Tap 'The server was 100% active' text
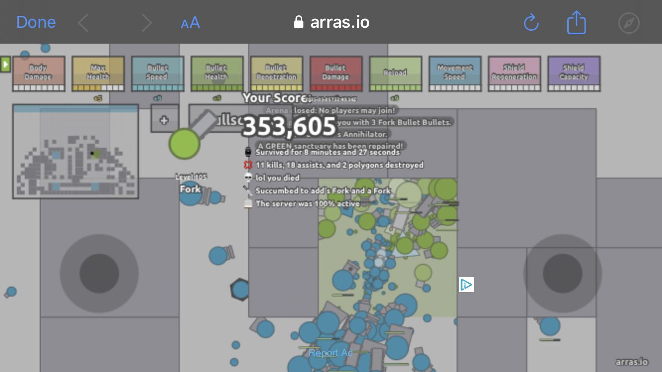Image resolution: width=662 pixels, height=372 pixels. (308, 203)
